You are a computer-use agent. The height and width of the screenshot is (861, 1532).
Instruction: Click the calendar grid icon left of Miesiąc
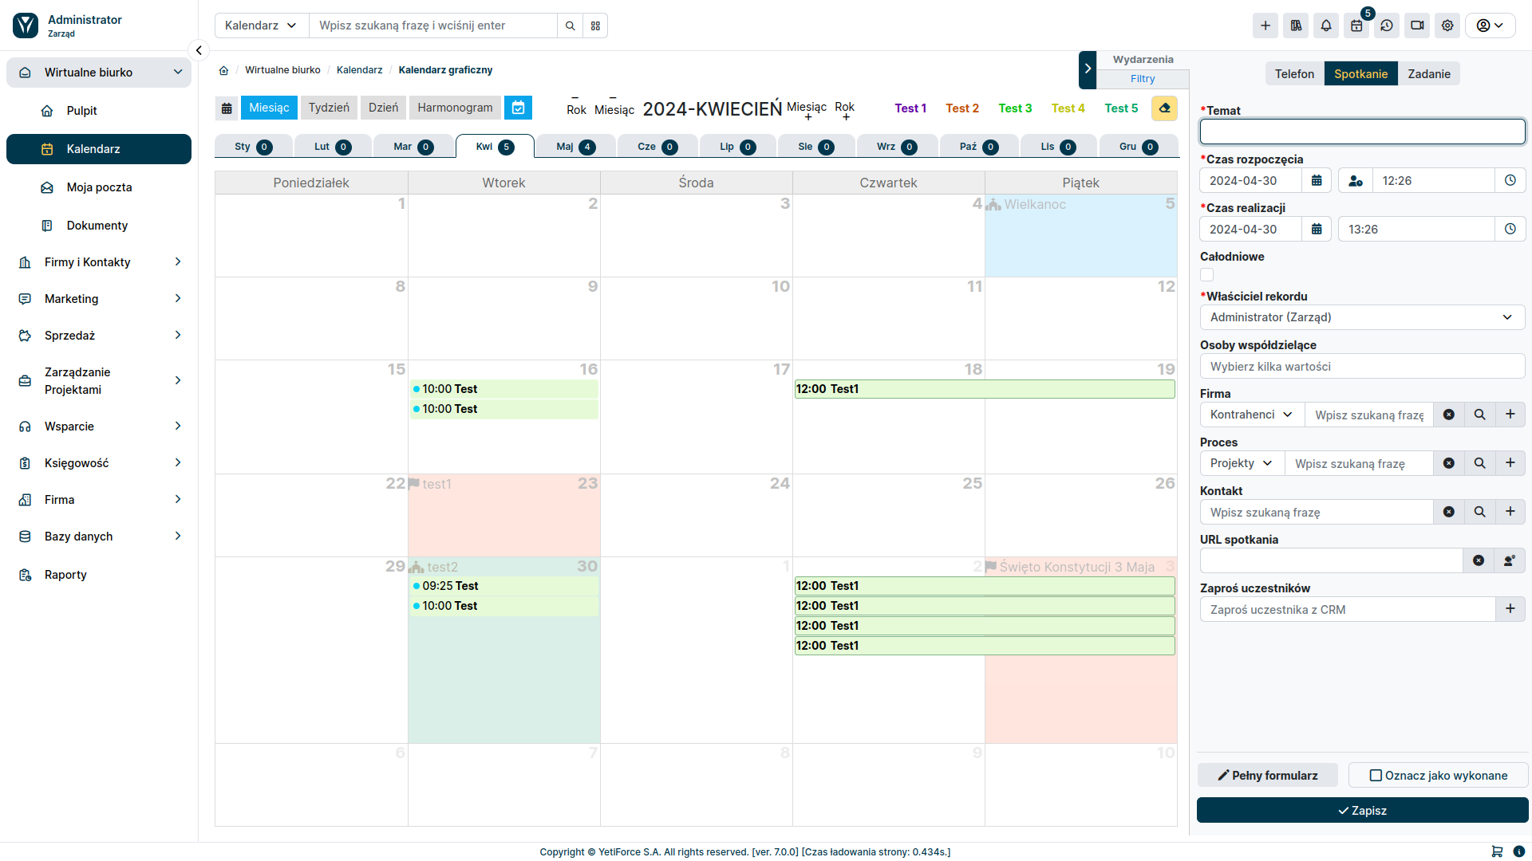click(x=227, y=108)
